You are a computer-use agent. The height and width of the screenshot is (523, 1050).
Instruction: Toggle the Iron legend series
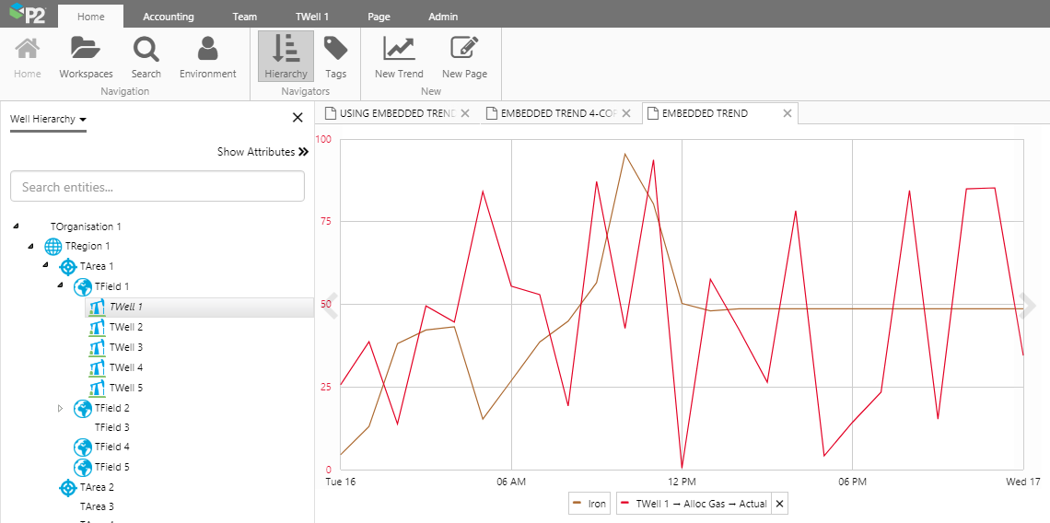point(589,504)
